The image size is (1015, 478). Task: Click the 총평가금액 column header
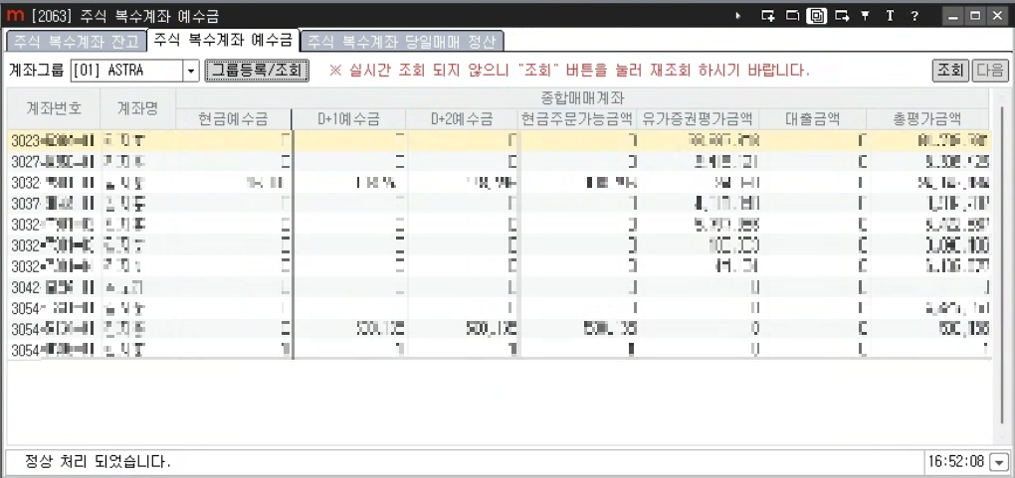(x=925, y=118)
